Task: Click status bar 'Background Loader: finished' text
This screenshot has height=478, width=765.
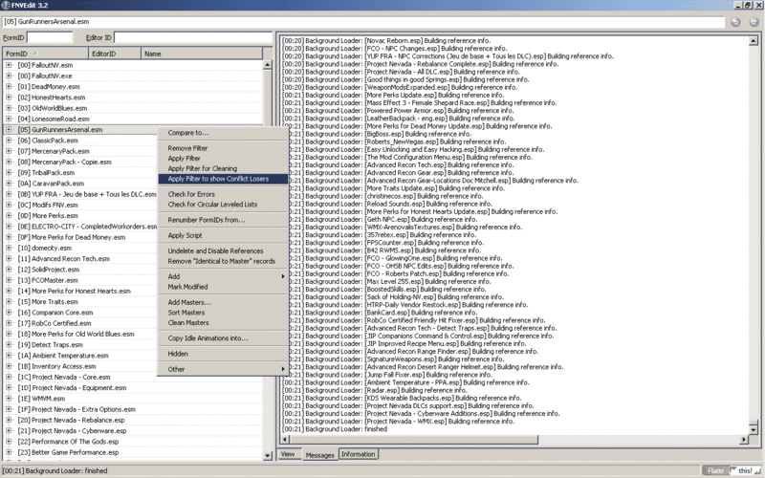Action: click(x=55, y=470)
